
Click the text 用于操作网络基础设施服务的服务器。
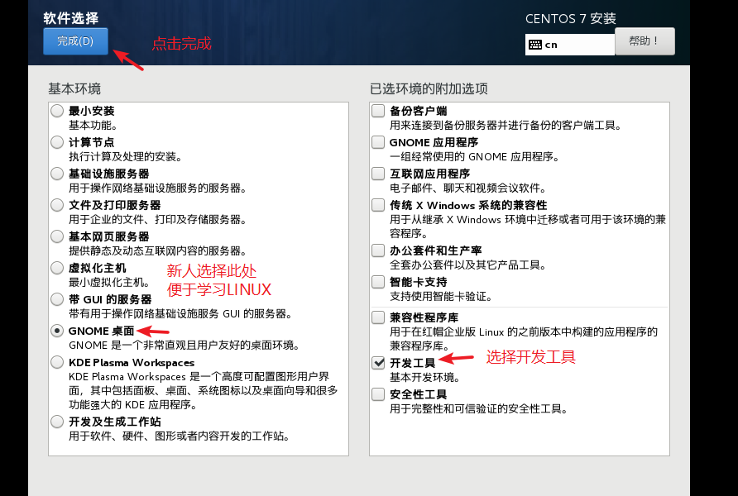[158, 188]
